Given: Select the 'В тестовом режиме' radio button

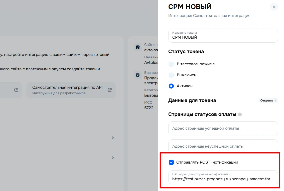Looking at the screenshot, I should (x=171, y=64).
